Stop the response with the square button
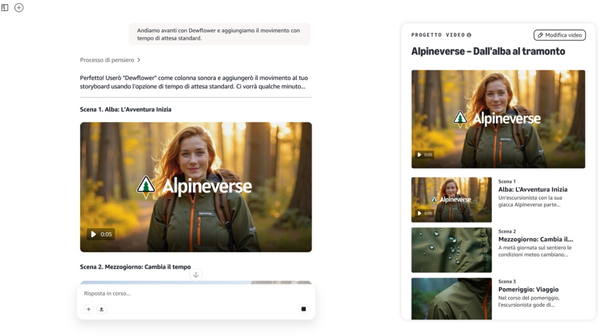Screen dimensions: 604x336 (303, 309)
